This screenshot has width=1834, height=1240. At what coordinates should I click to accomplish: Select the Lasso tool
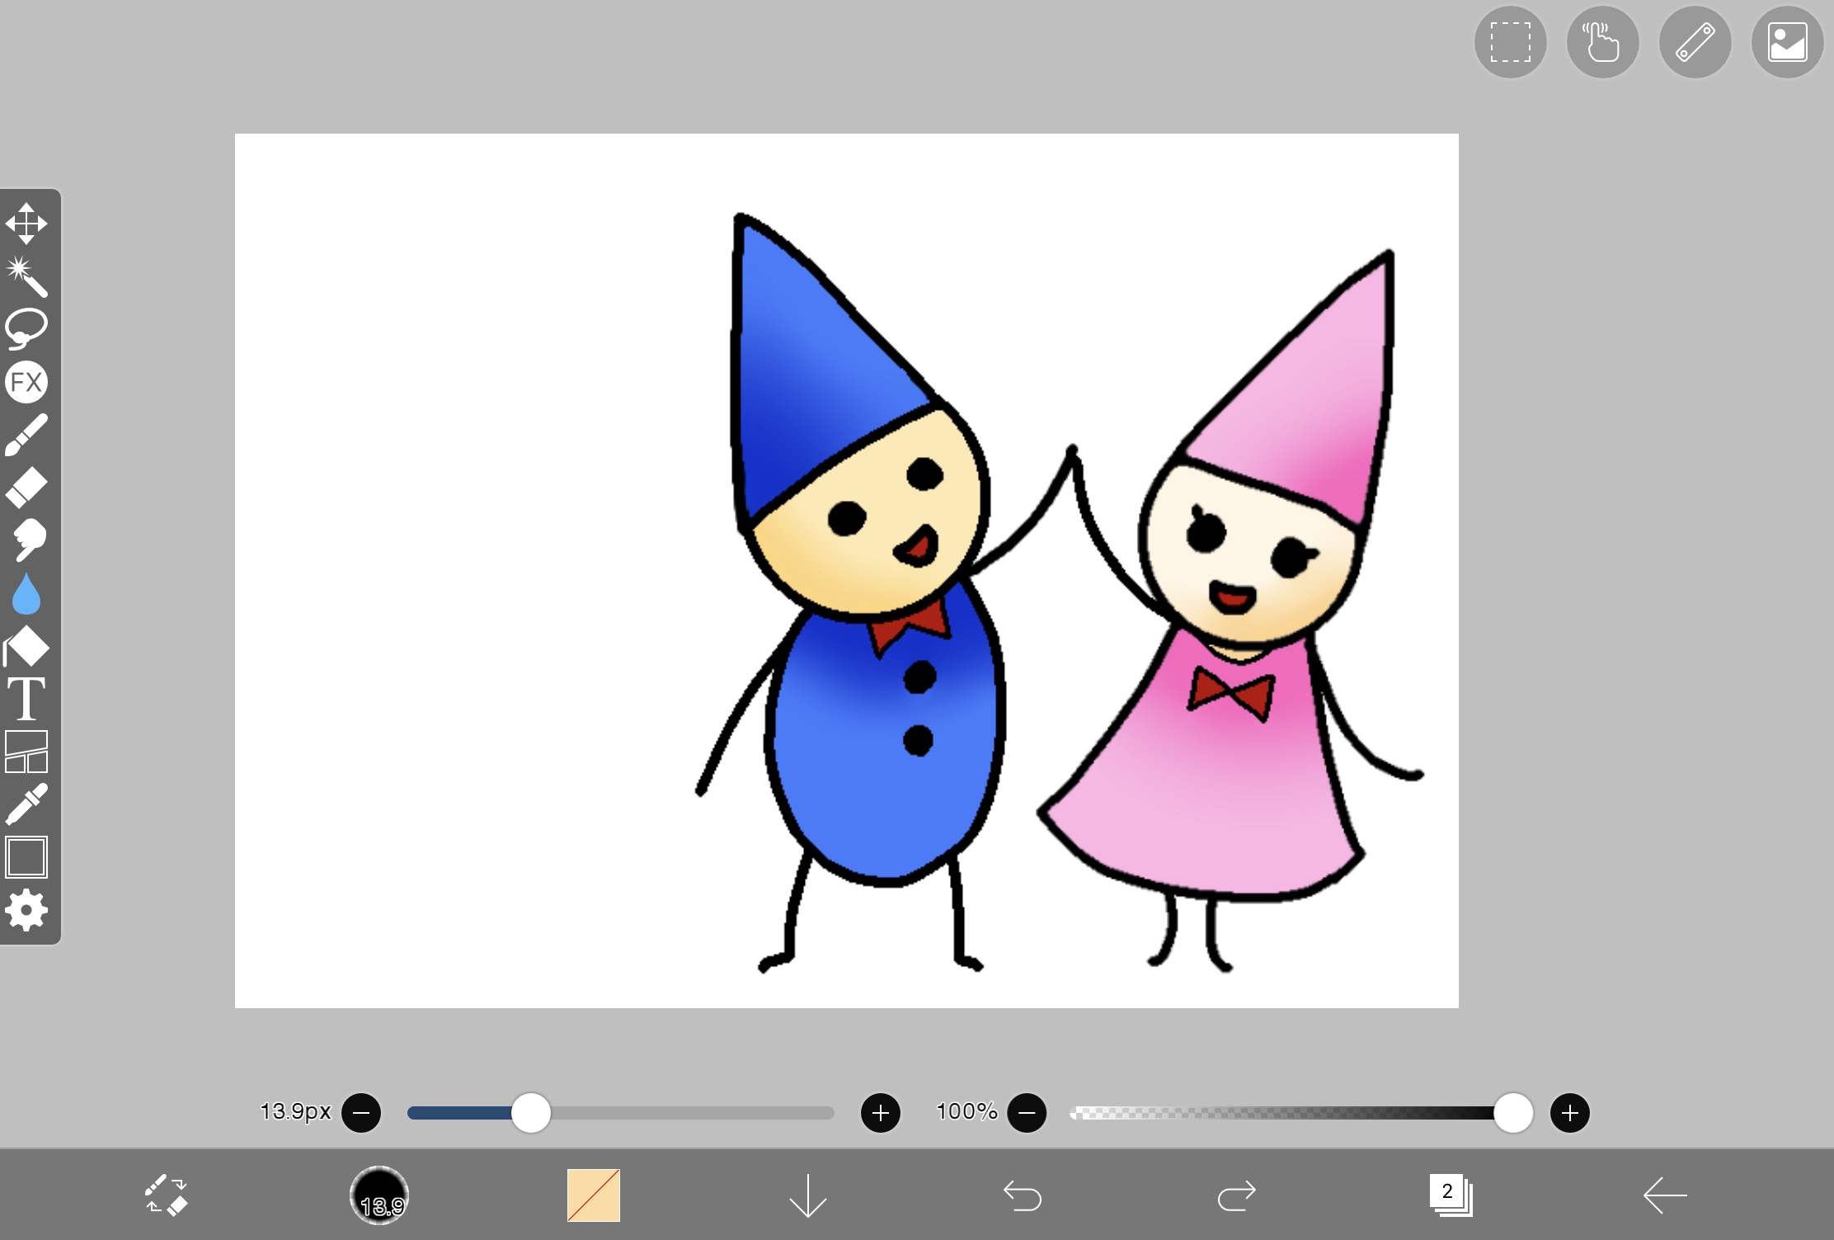point(26,329)
